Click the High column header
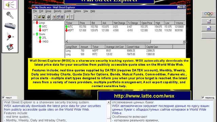The height and width of the screenshot is (122, 217). [159, 23]
